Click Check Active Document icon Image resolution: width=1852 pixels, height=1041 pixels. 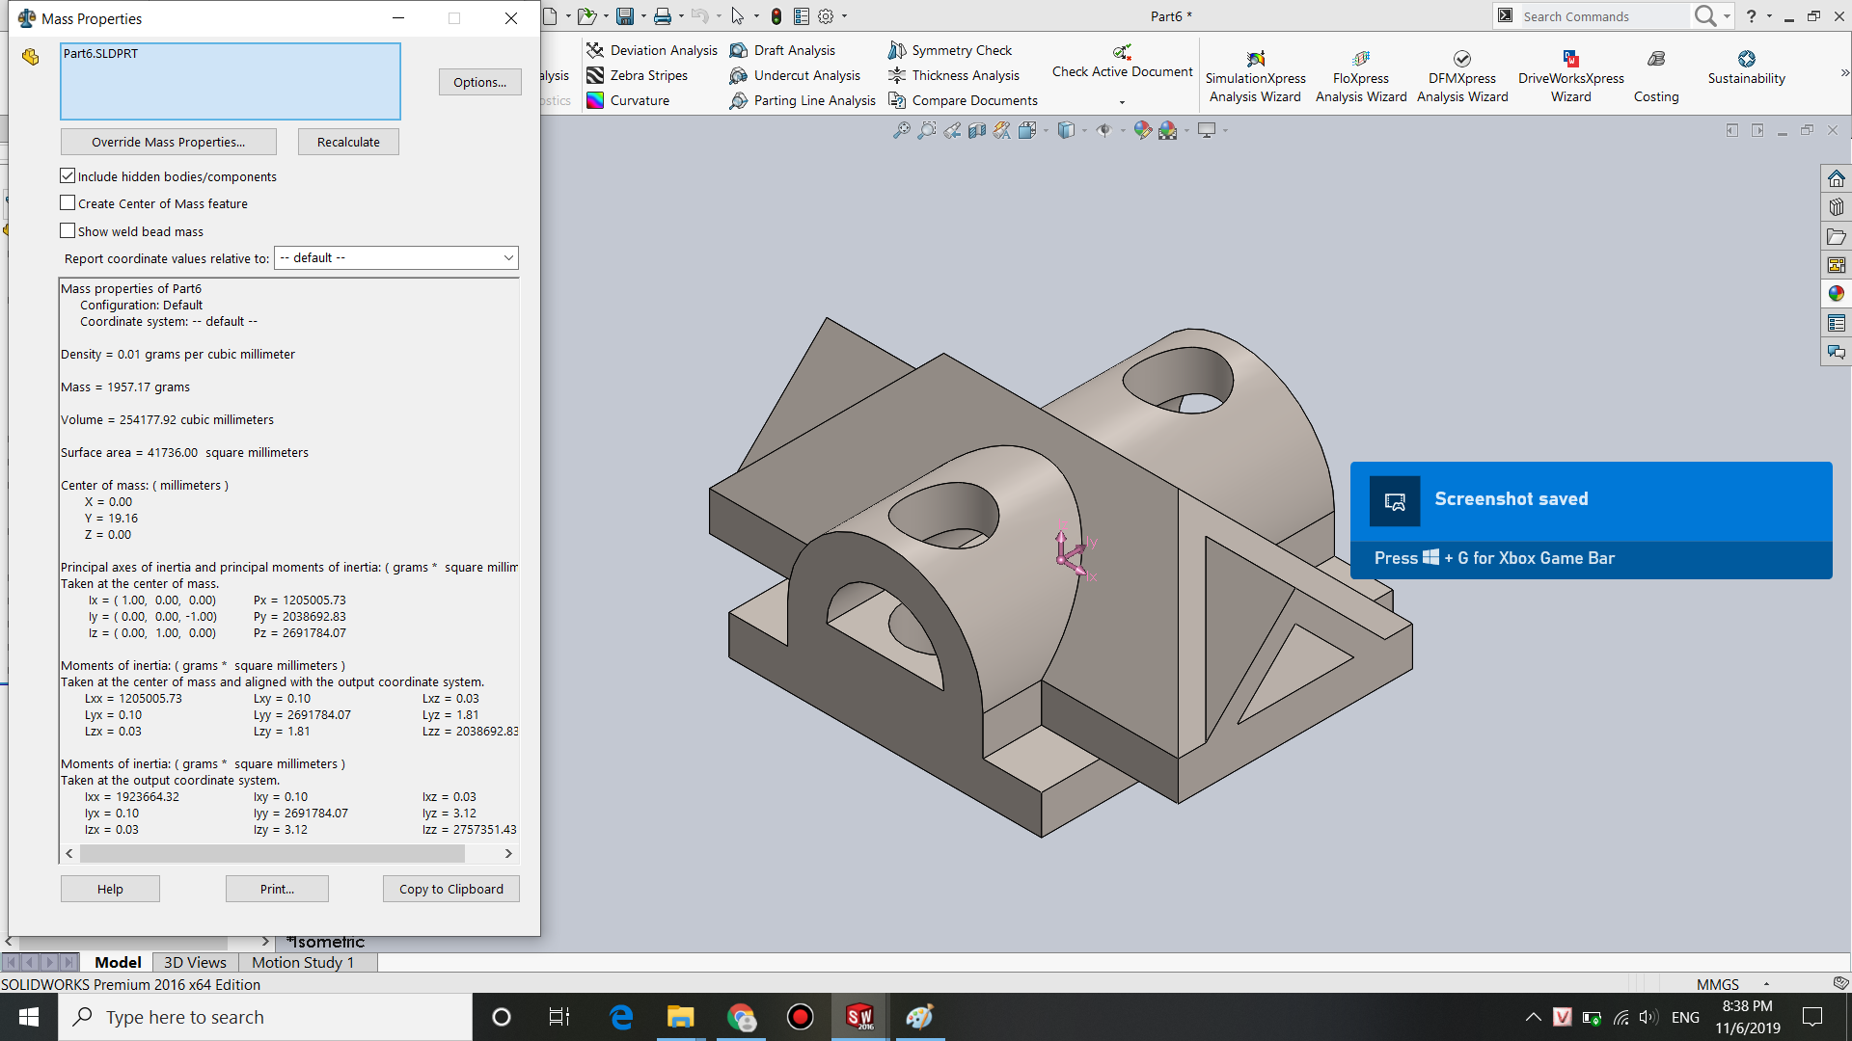click(1122, 52)
